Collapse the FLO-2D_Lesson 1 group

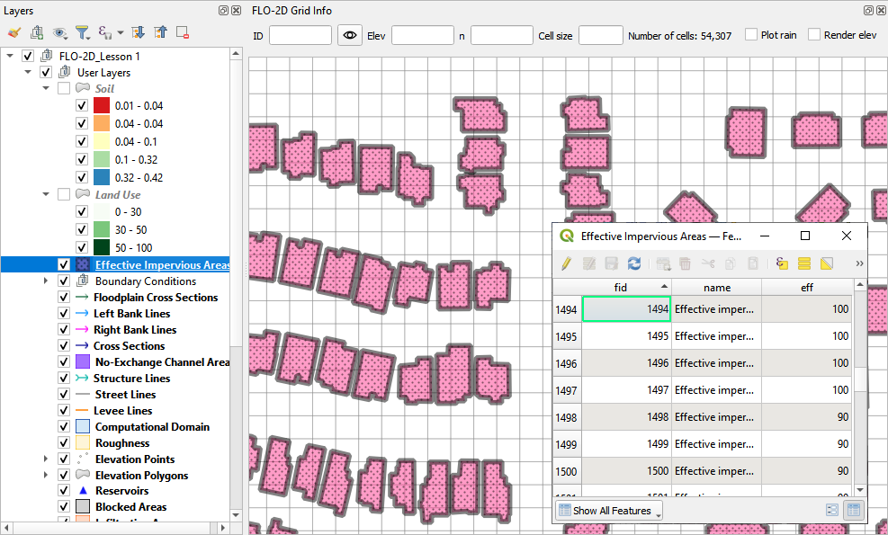coord(10,56)
